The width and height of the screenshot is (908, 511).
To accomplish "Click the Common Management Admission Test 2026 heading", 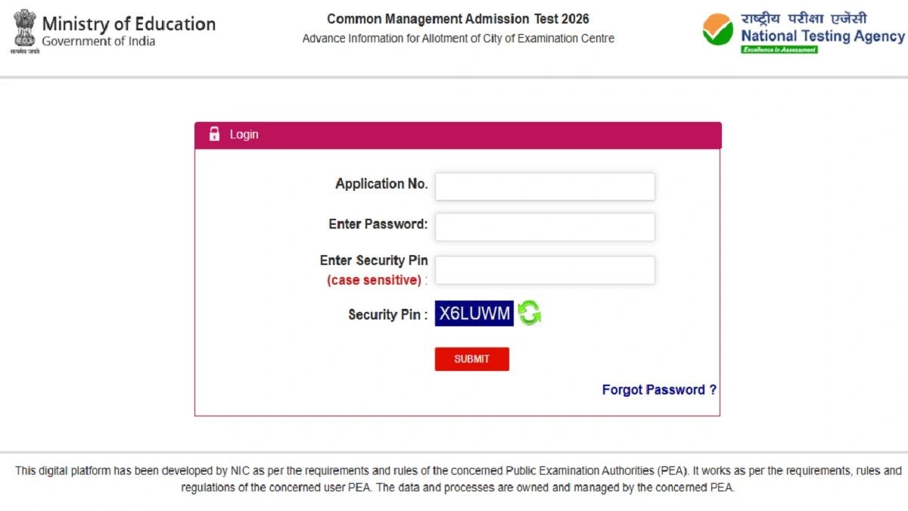I will coord(458,18).
